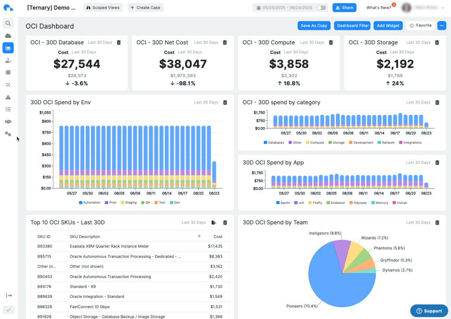Open Scoped Views
Screen dimensions: 451x319
pyautogui.click(x=103, y=7)
